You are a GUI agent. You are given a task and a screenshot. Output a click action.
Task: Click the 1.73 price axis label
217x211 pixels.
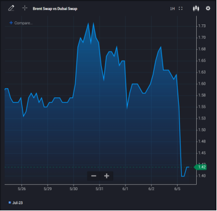point(202,26)
